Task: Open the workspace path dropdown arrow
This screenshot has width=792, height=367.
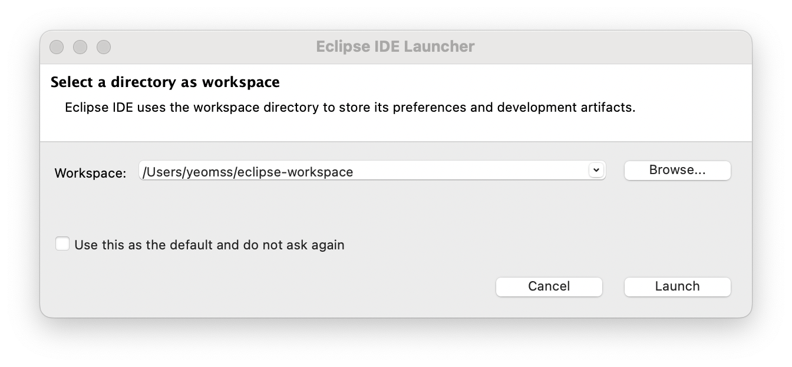Action: [596, 170]
